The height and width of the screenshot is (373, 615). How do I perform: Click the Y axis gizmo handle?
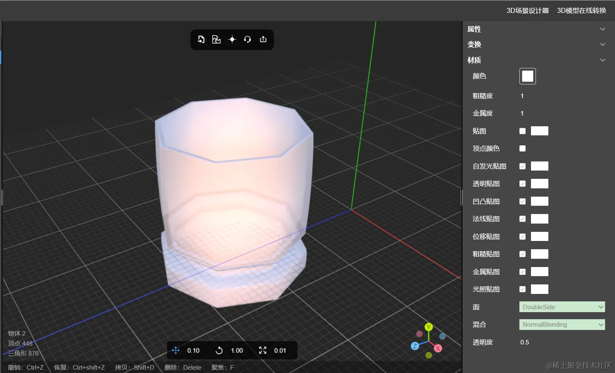429,327
